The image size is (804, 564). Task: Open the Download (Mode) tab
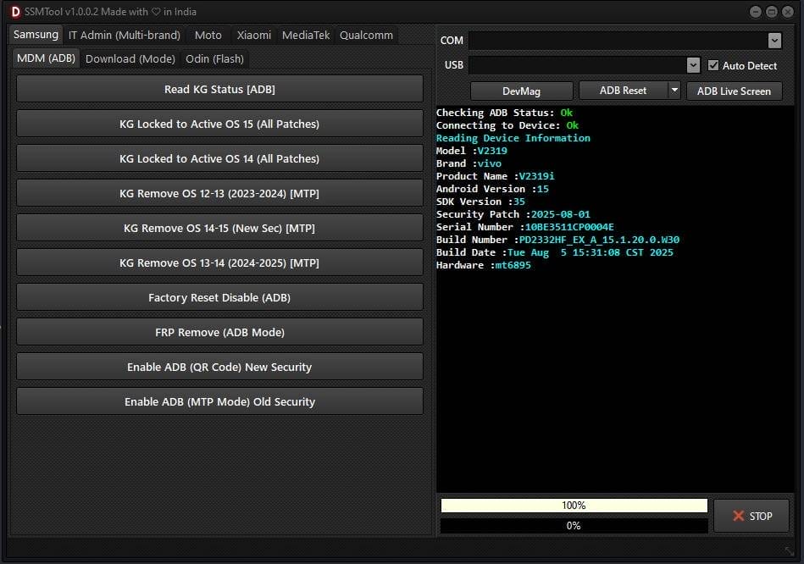tap(130, 58)
